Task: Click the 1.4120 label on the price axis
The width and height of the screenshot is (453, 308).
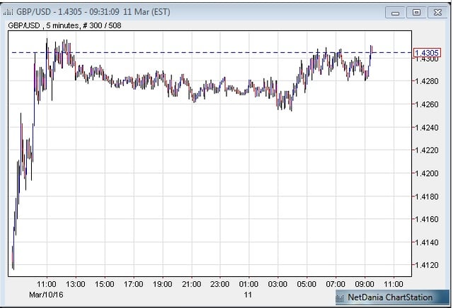Action: point(427,265)
